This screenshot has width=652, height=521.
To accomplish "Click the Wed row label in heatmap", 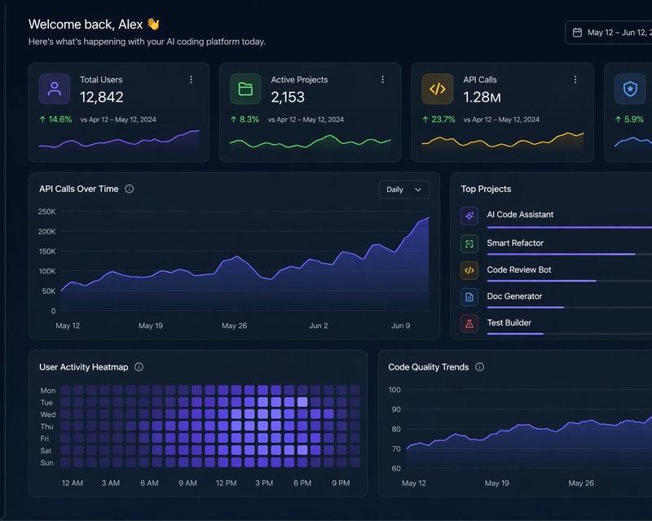I will click(x=48, y=414).
